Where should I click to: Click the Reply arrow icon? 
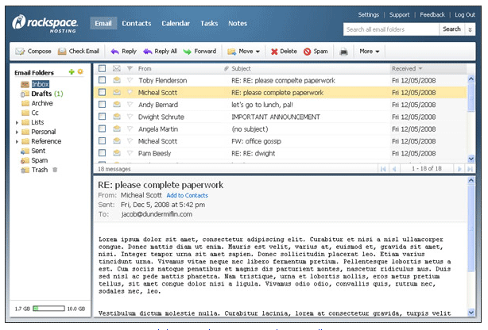(114, 52)
